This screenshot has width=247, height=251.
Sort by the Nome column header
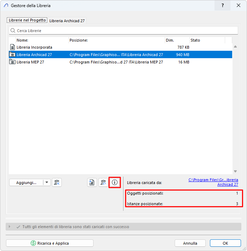point(42,40)
